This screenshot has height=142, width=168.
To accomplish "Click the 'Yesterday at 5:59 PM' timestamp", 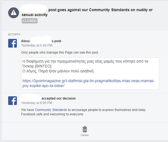I will (x=36, y=45).
